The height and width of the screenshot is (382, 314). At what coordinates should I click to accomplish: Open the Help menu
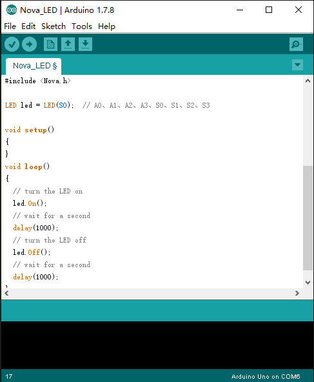(x=106, y=26)
